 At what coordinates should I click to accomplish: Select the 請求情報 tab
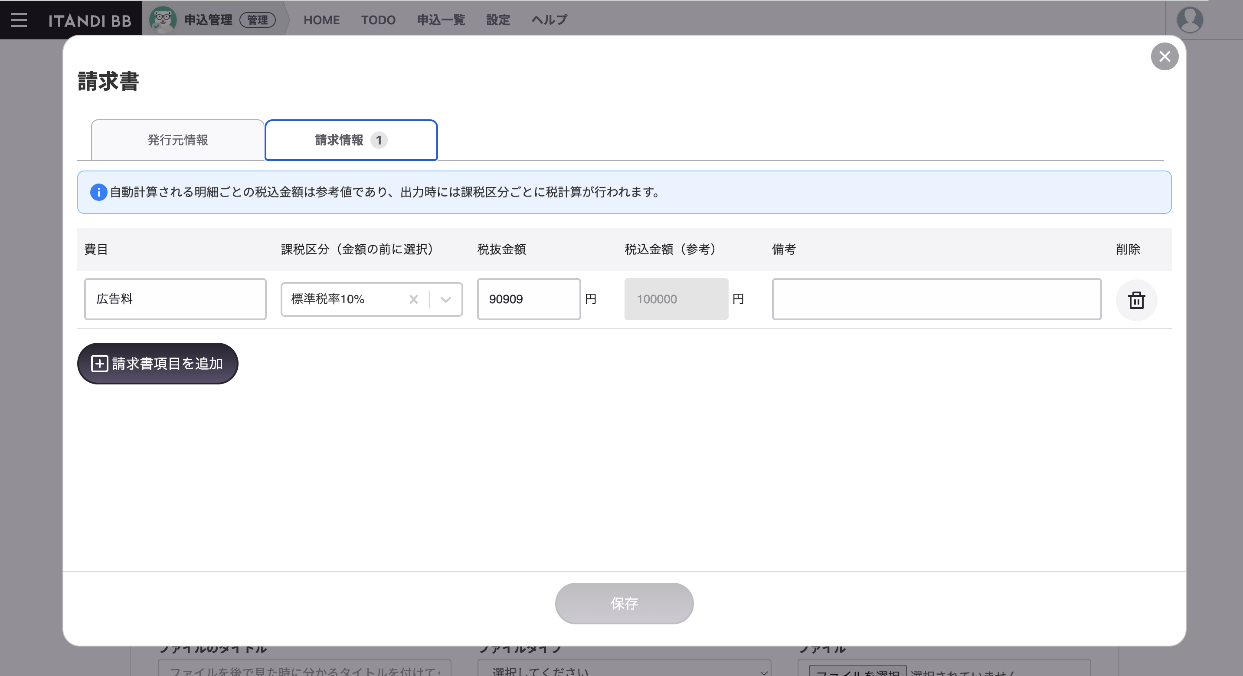[351, 140]
